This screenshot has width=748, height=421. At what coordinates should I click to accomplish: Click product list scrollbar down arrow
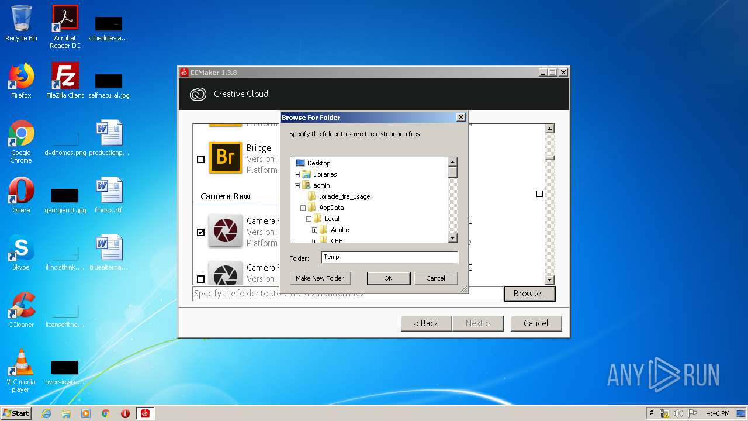(x=549, y=280)
